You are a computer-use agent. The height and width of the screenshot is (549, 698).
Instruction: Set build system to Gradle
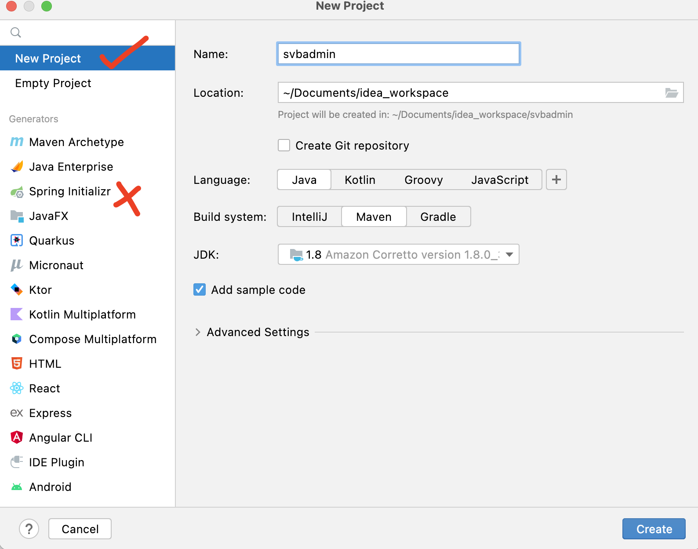point(438,216)
